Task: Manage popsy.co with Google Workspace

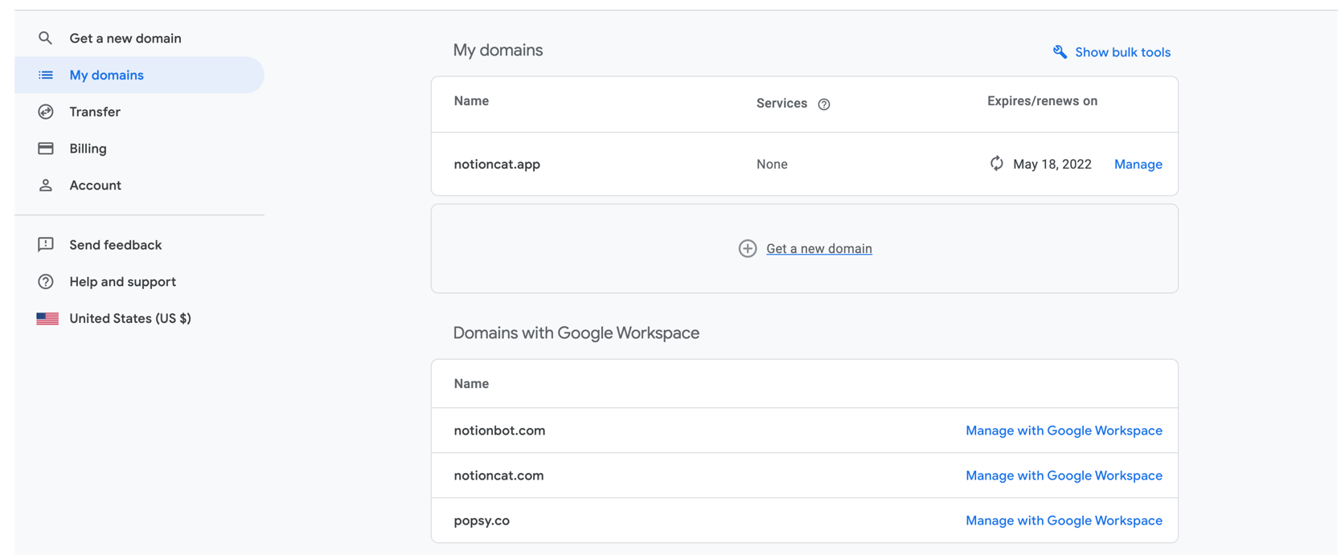Action: [x=1063, y=520]
